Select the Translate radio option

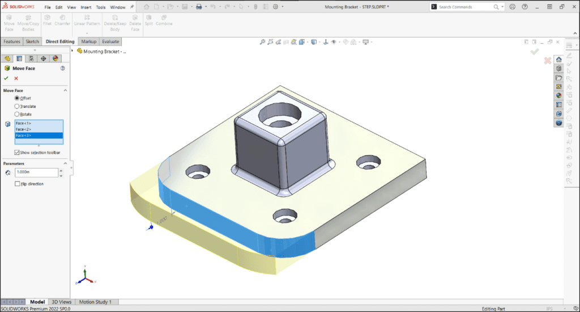(x=16, y=106)
